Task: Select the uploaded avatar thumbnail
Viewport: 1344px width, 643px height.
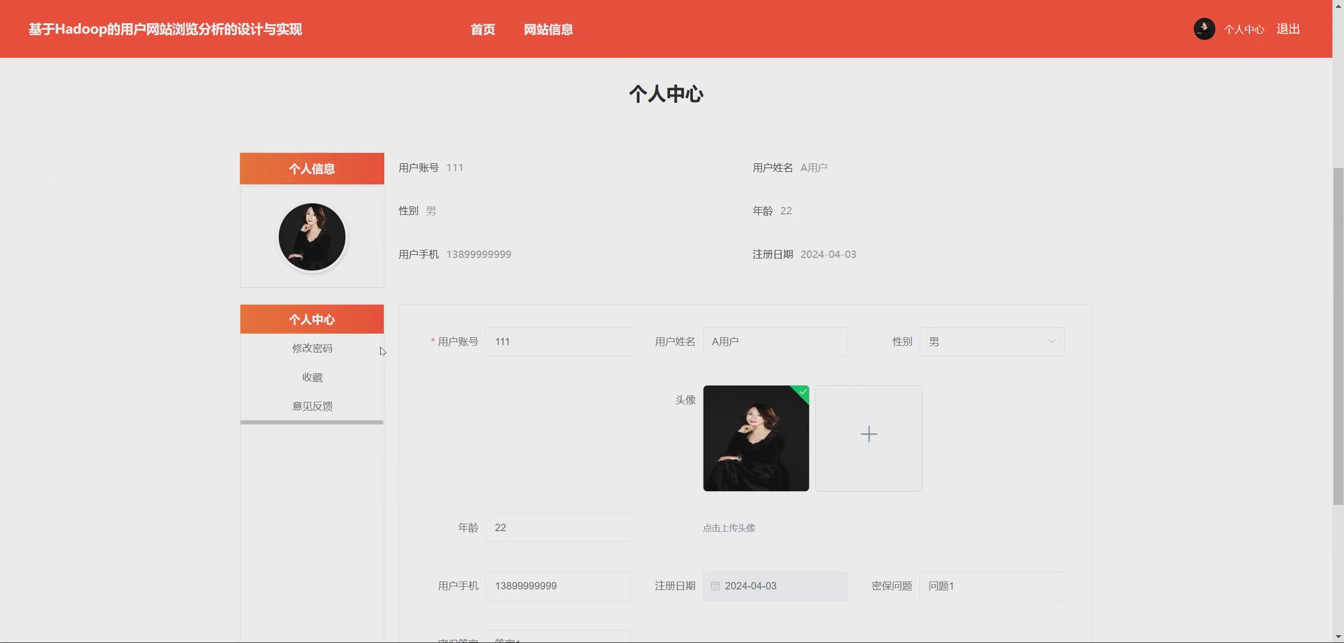Action: pyautogui.click(x=756, y=438)
